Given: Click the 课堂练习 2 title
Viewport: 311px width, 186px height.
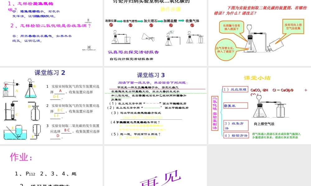Looking at the screenshot, I should click(x=50, y=73).
